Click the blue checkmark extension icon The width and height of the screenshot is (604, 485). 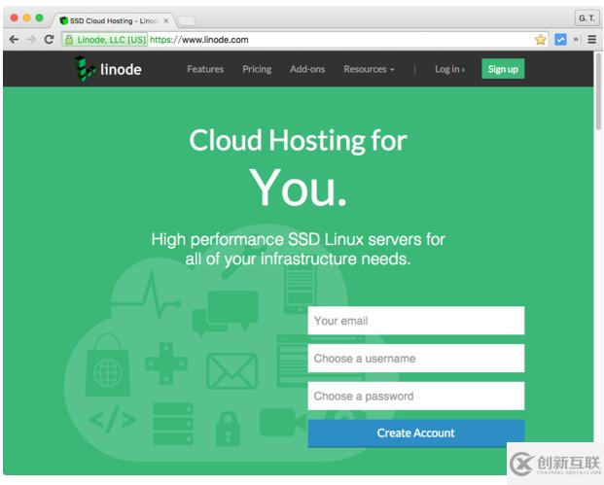click(x=560, y=39)
